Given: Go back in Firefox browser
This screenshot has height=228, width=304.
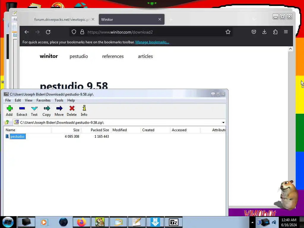Looking at the screenshot, I should click(x=27, y=32).
